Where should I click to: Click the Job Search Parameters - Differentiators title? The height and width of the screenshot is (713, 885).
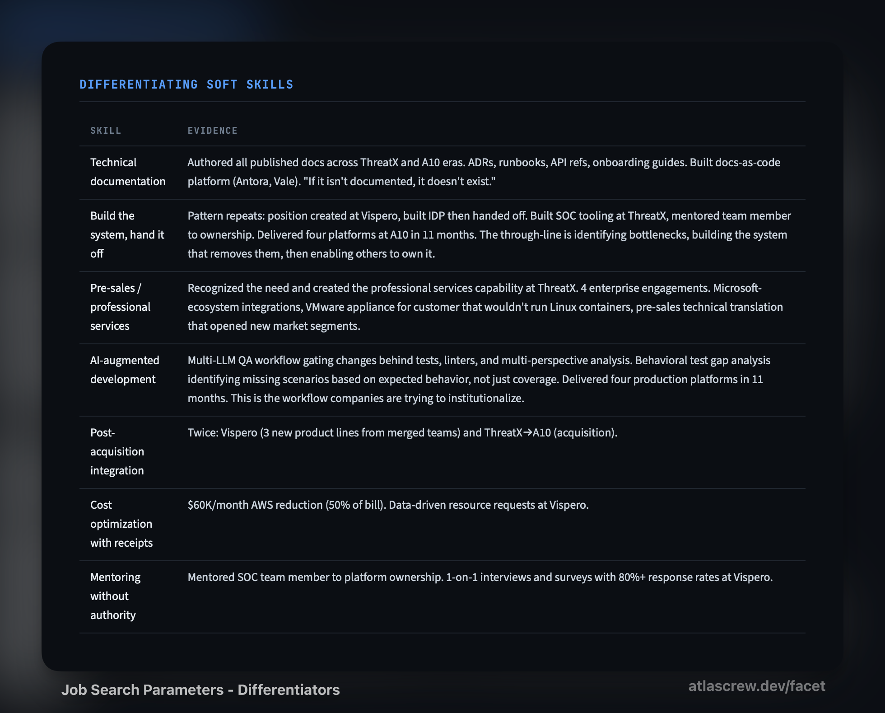tap(200, 690)
